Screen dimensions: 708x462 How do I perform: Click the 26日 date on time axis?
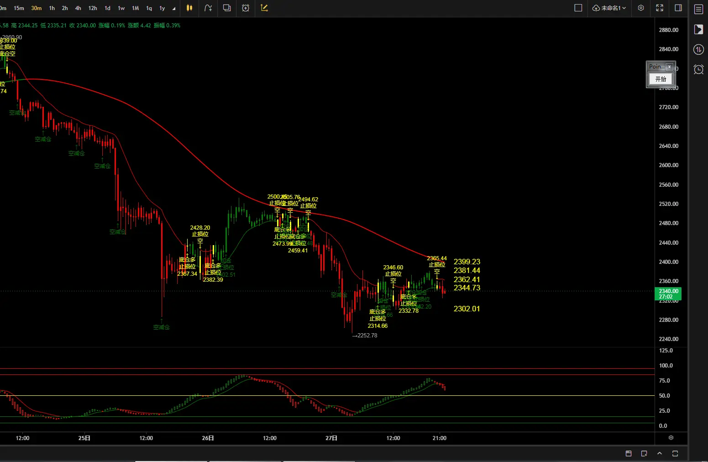[208, 438]
